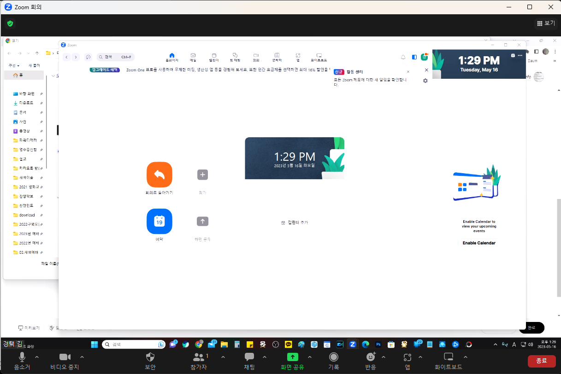Click the gray 화면 공유 arrow icon in Zoom home
This screenshot has width=561, height=374.
[203, 221]
